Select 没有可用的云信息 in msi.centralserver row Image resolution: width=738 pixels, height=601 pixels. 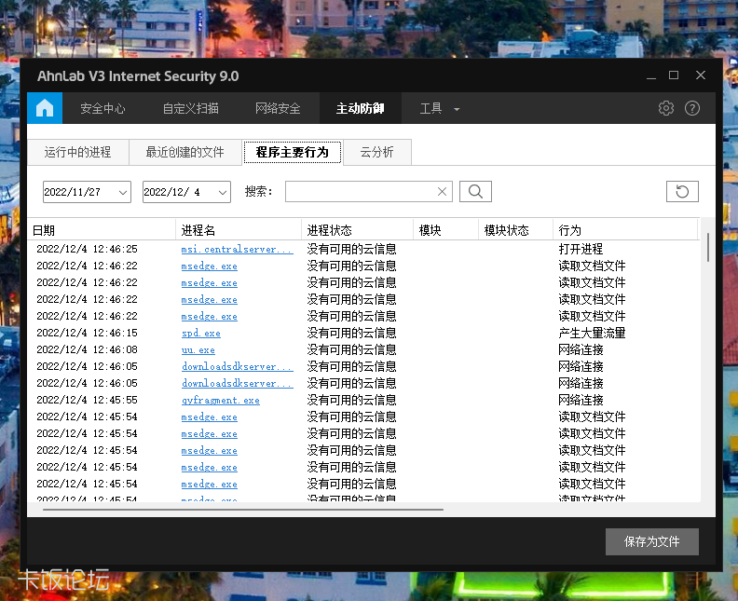coord(351,249)
